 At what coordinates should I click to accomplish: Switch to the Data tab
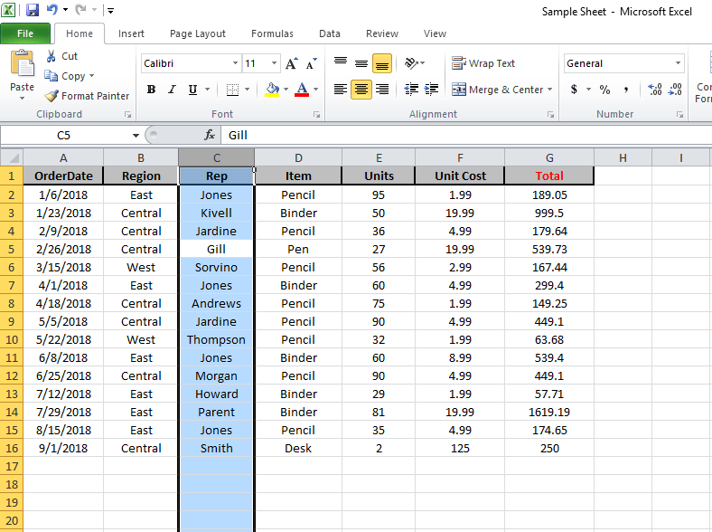(x=329, y=33)
